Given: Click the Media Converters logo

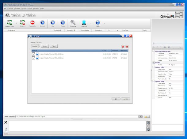Looking at the screenshot, I should click(x=172, y=15).
